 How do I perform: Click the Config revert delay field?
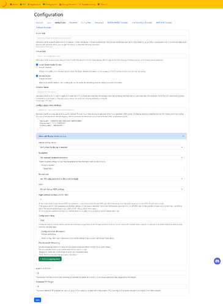click(x=111, y=220)
